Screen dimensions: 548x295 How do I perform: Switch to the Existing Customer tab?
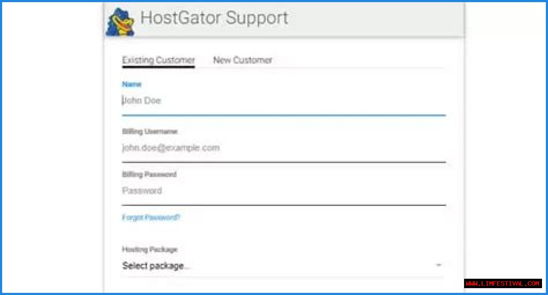coord(158,60)
